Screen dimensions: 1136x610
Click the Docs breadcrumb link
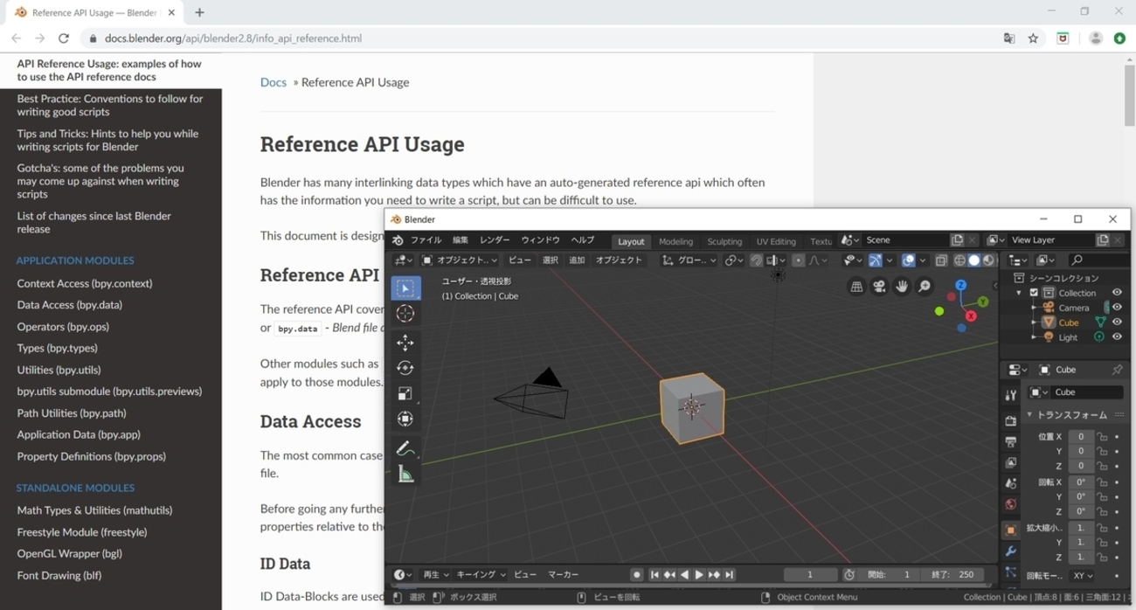click(274, 82)
